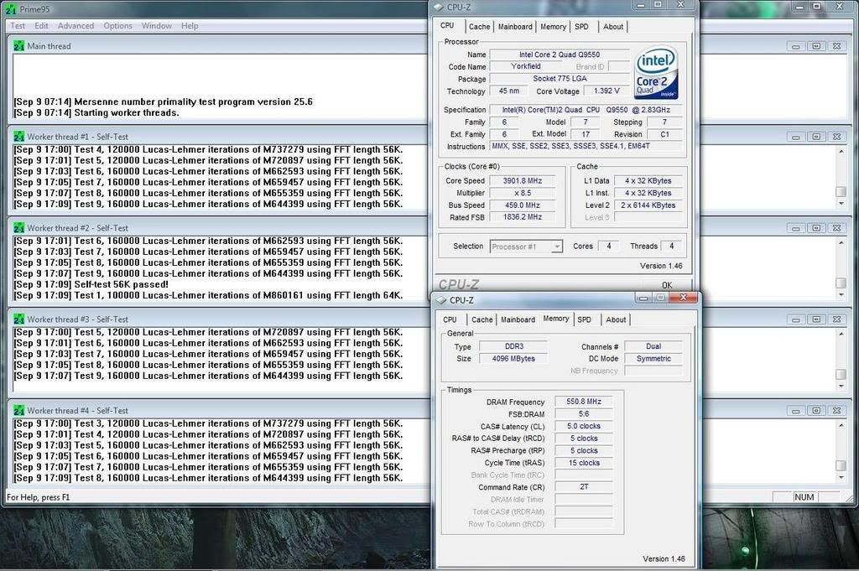
Task: Open the Test menu in Prime95
Action: point(18,26)
